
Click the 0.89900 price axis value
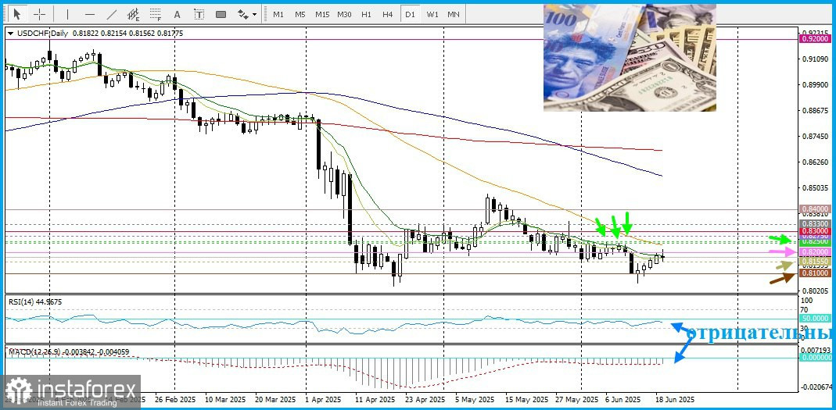point(813,84)
